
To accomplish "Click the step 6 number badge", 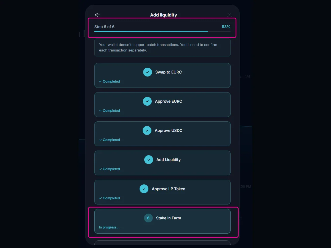I will [148, 218].
